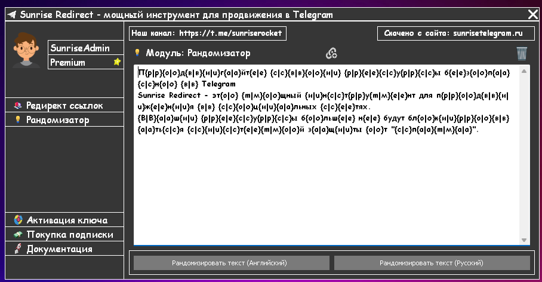Click the chain link icon beside module title

(x=331, y=53)
